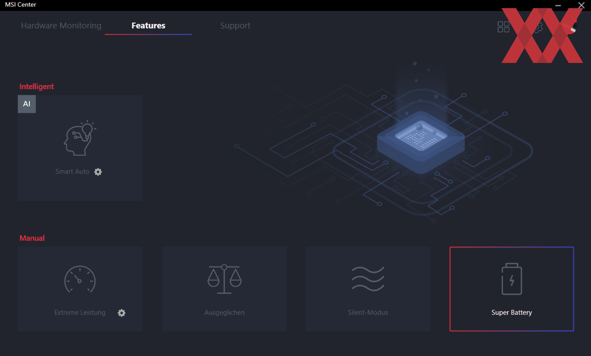Click the Silent-Modus label
The width and height of the screenshot is (591, 356).
point(368,312)
